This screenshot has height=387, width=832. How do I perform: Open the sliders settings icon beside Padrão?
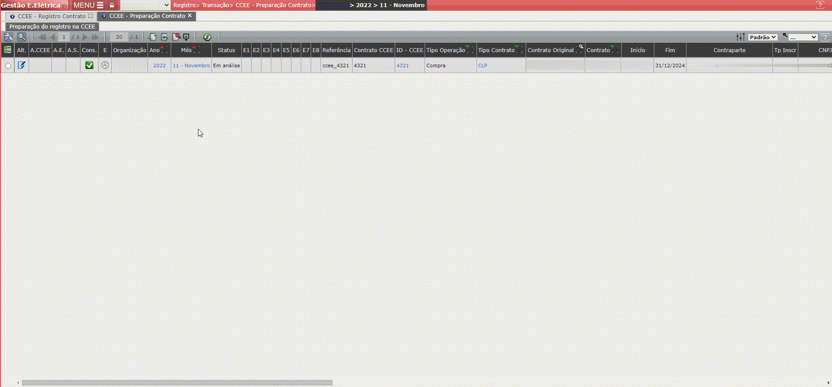point(740,37)
